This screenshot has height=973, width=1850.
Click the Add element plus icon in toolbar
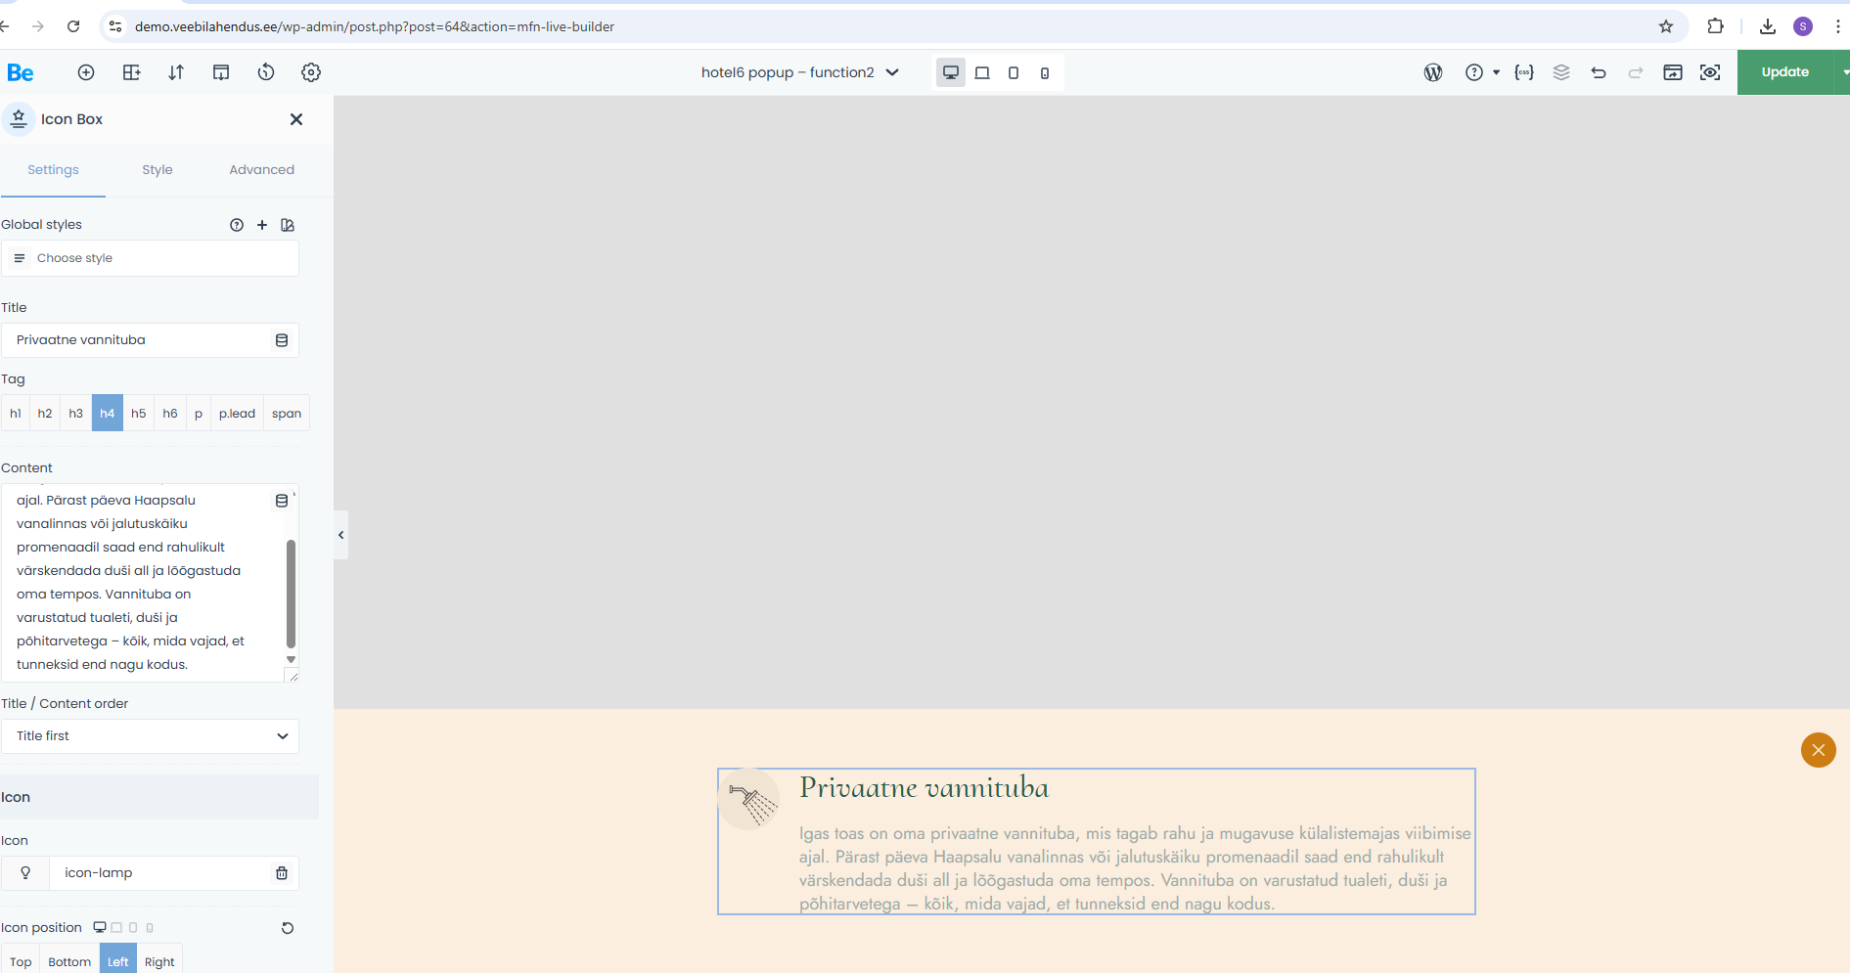pyautogui.click(x=86, y=72)
